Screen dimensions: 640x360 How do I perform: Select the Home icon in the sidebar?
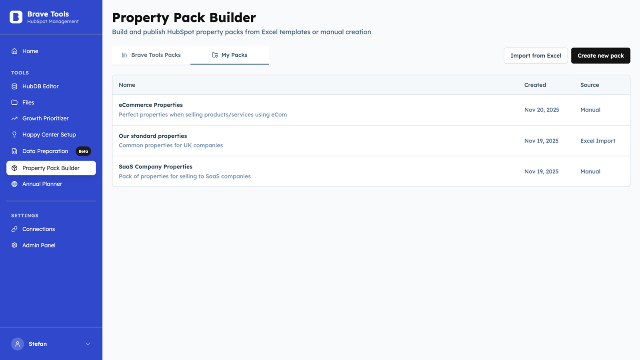point(14,51)
